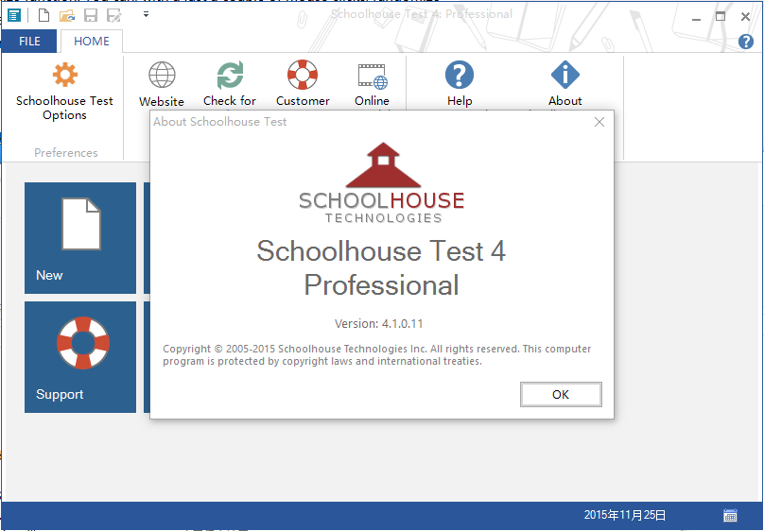764x531 pixels.
Task: Click the New test start tile
Action: (x=80, y=238)
